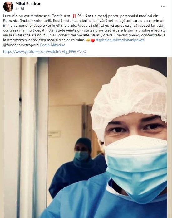Click the Mihai Bendeac author name
This screenshot has width=172, height=218.
pyautogui.click(x=28, y=4)
